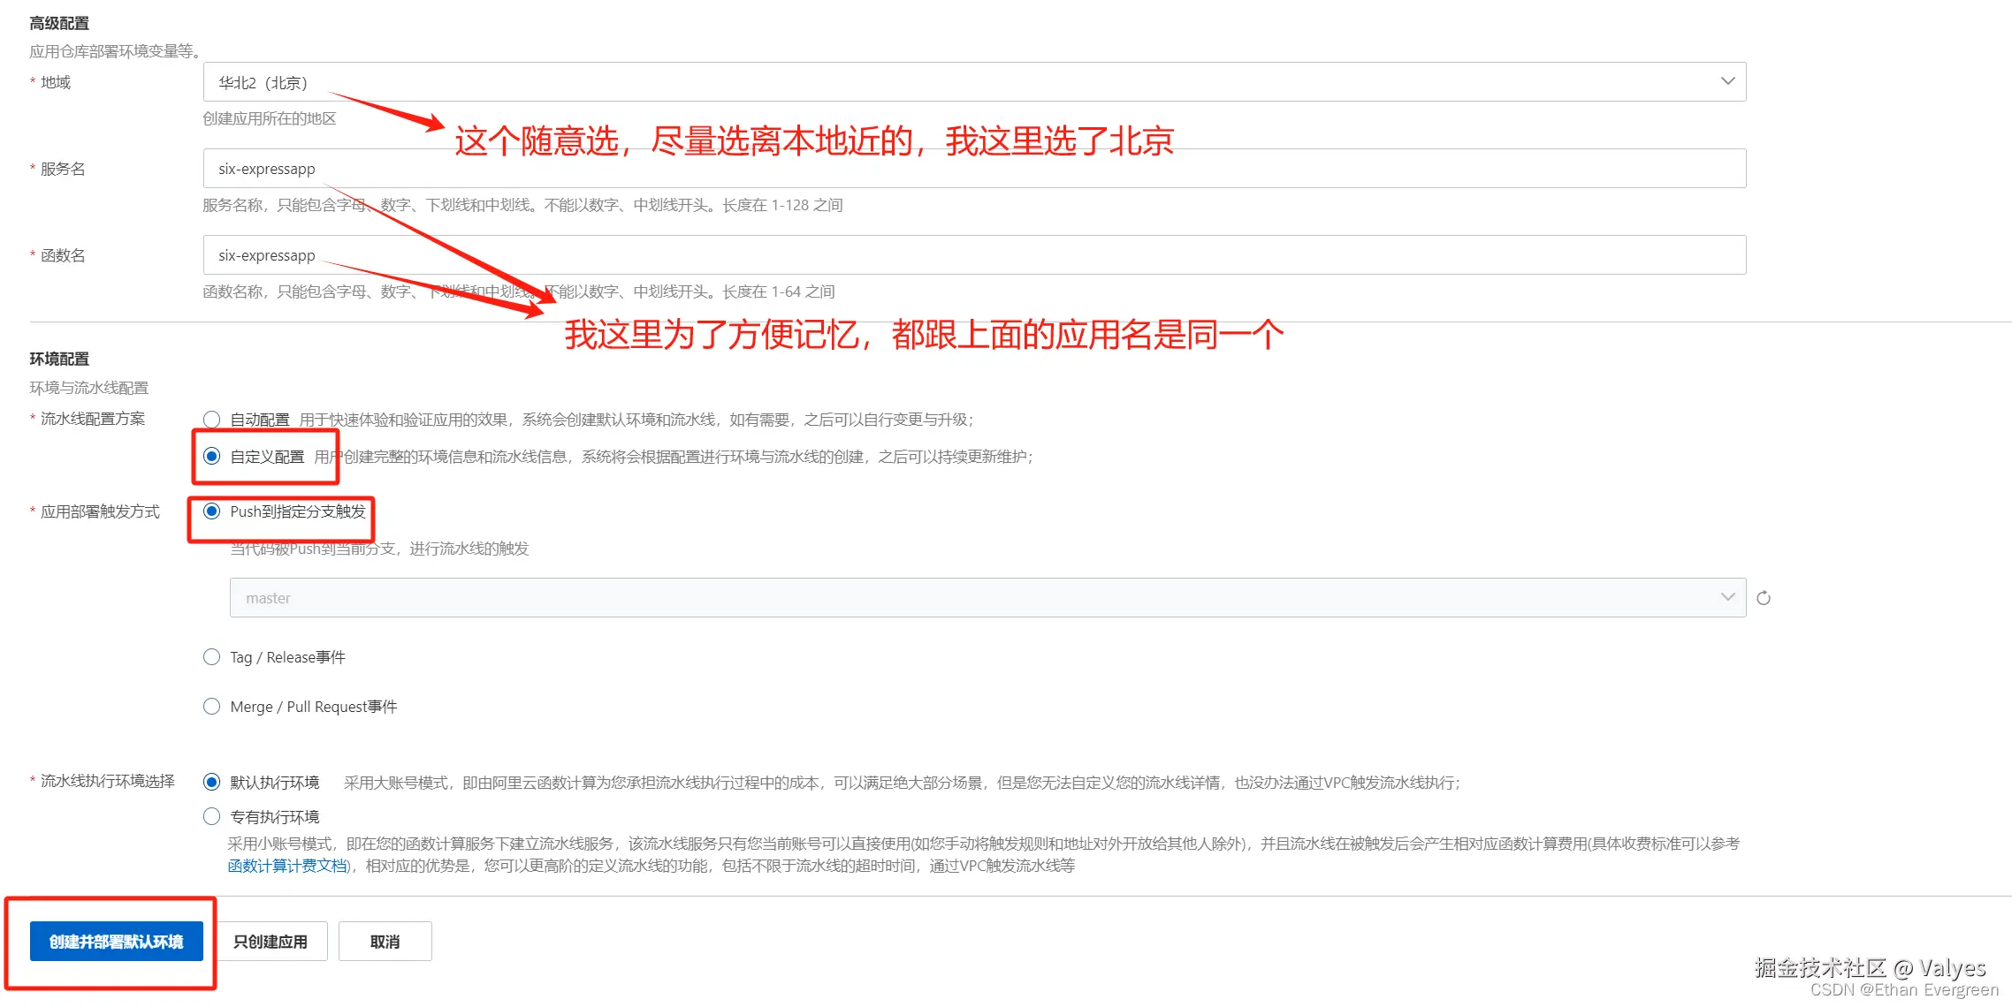Expand the region dropdown chevron for 华北2（北京）

(1727, 81)
